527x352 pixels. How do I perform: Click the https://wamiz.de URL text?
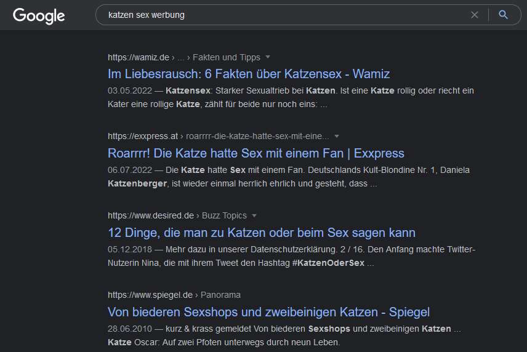tap(139, 57)
